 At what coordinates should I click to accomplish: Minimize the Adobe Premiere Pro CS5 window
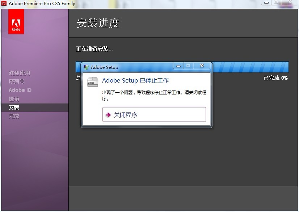tap(266, 3)
